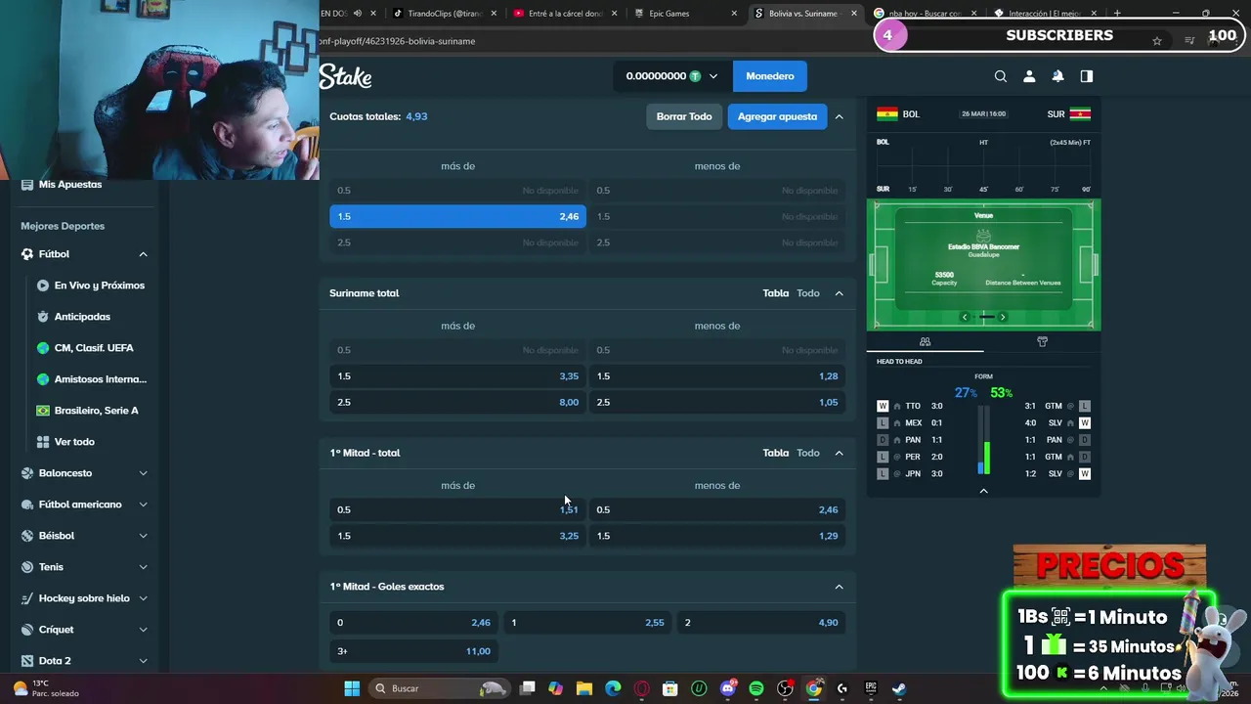Open Logitech G HUB from taskbar
1251x704 pixels.
pyautogui.click(x=841, y=688)
